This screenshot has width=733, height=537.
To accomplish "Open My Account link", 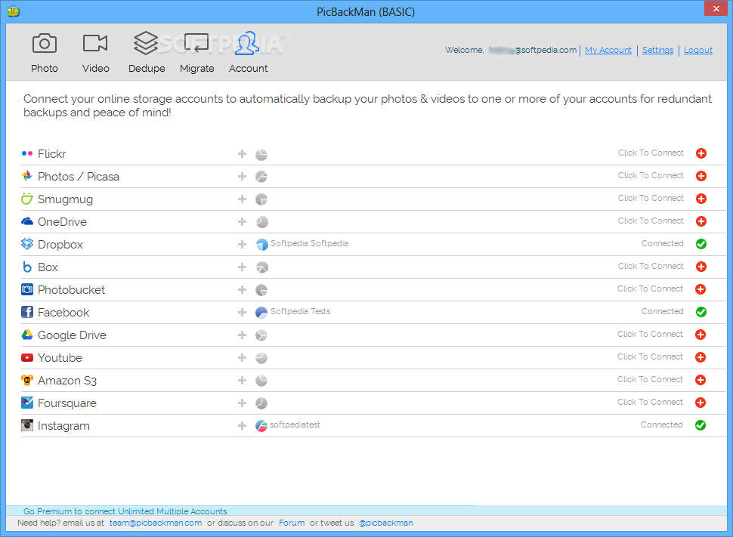I will 608,50.
